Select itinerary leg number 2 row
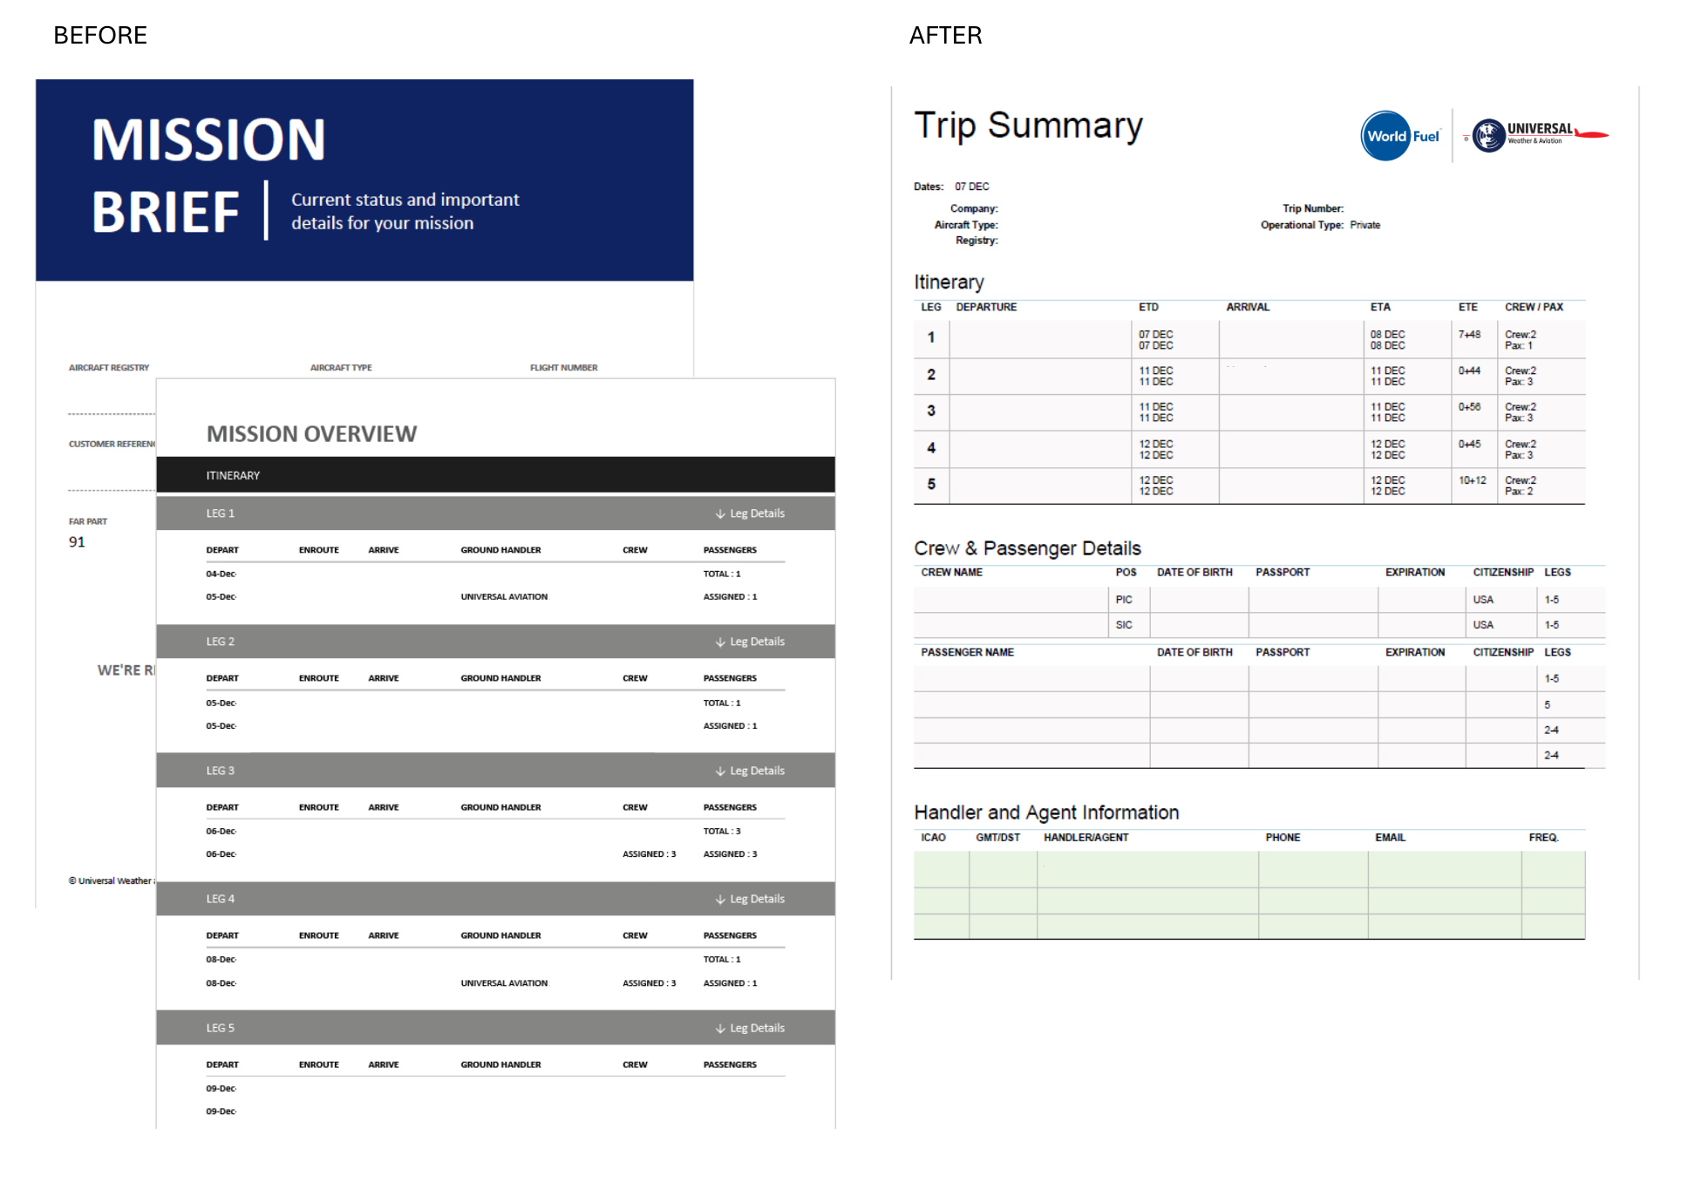This screenshot has height=1183, width=1681. [x=1249, y=376]
